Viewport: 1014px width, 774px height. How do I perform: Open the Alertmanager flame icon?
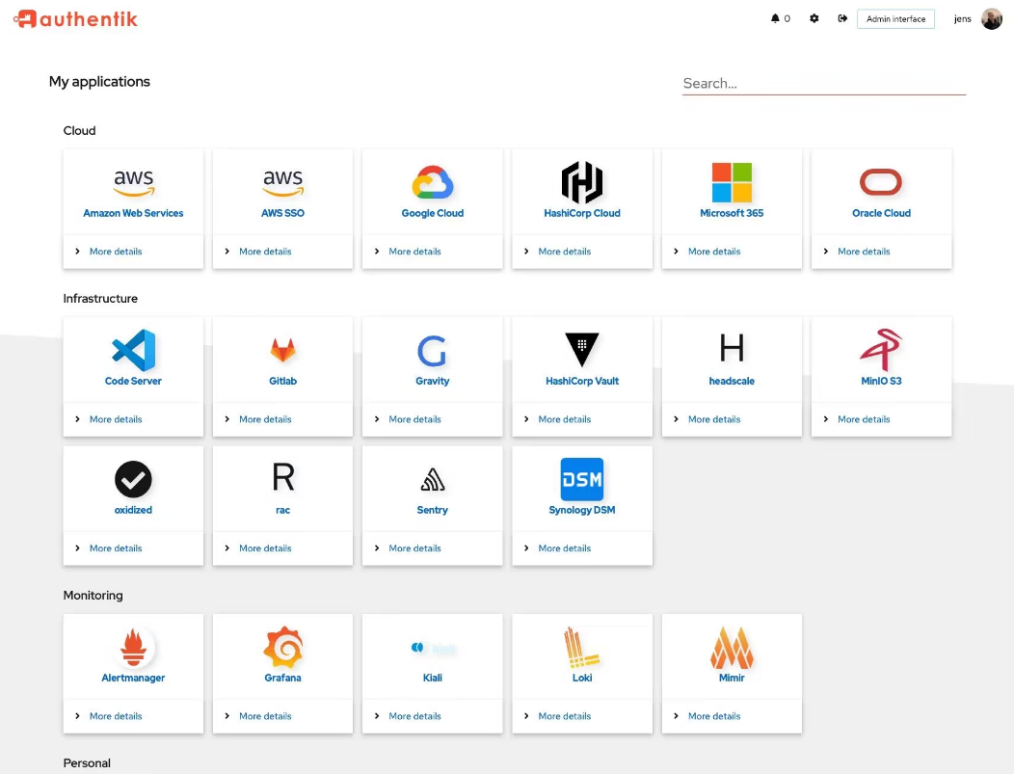(x=133, y=647)
